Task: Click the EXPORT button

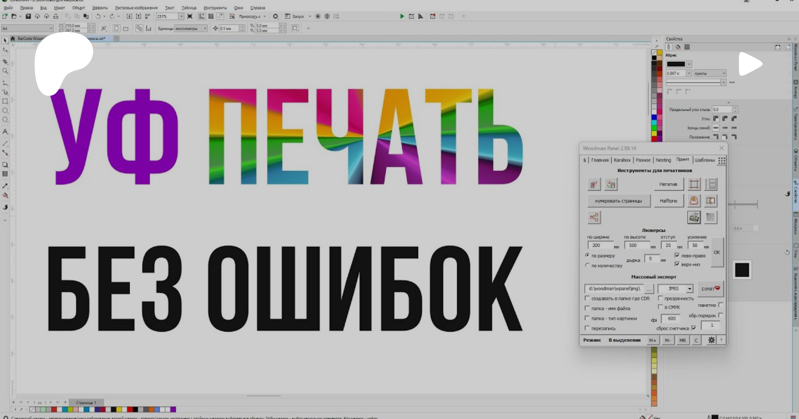Action: point(710,289)
